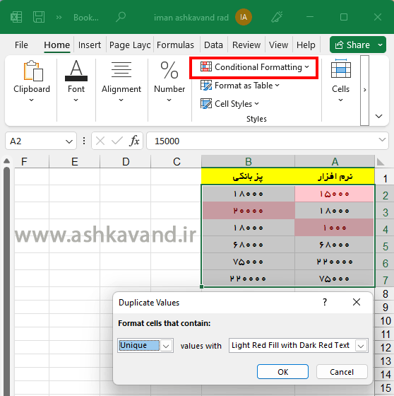
Task: Click the fill handle of the selection
Action: [x=201, y=286]
